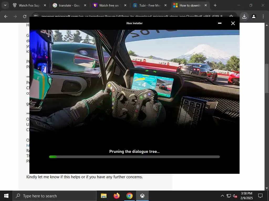Viewport: 269px width, 201px height.
Task: Open the Chrome three-dot menu
Action: [x=263, y=16]
